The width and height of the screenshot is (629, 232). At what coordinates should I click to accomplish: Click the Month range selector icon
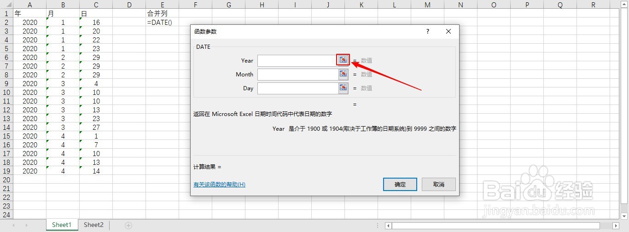[x=343, y=74]
